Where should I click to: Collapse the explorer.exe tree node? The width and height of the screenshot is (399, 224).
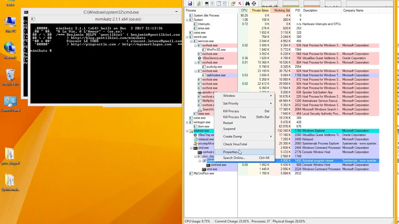pos(187,131)
